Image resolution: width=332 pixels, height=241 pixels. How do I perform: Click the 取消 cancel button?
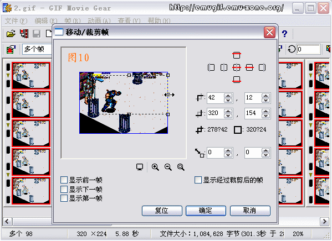click(x=250, y=211)
